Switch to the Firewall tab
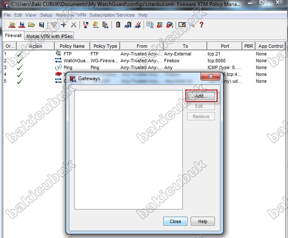This screenshot has height=238, width=288. [13, 35]
